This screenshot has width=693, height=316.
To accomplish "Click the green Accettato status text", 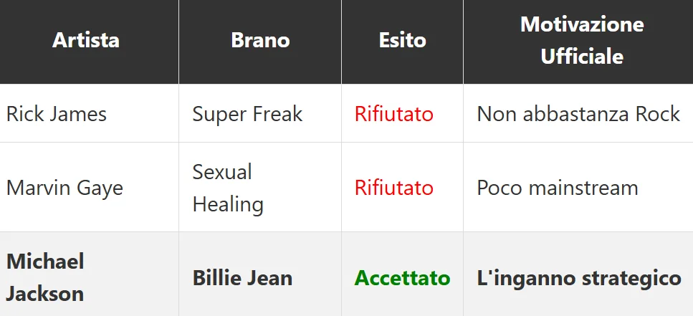I will [402, 278].
